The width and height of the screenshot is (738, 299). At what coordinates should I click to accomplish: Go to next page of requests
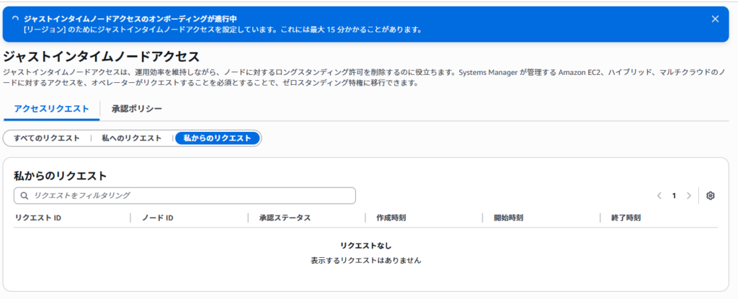(689, 196)
